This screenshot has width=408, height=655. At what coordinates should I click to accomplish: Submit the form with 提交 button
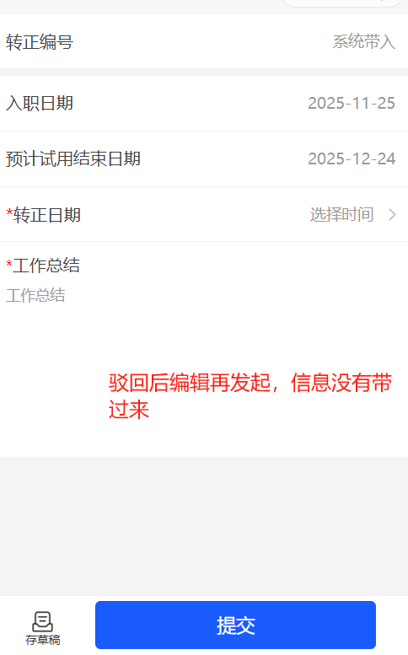click(x=235, y=625)
